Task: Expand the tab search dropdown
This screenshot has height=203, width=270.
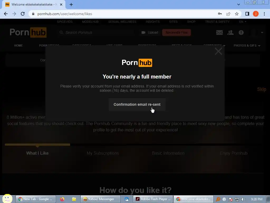Action: [238, 4]
